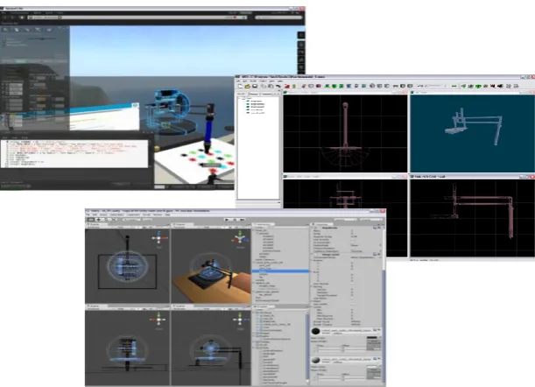Click the Paste icon in the modeling tool toolbar

tap(271, 86)
